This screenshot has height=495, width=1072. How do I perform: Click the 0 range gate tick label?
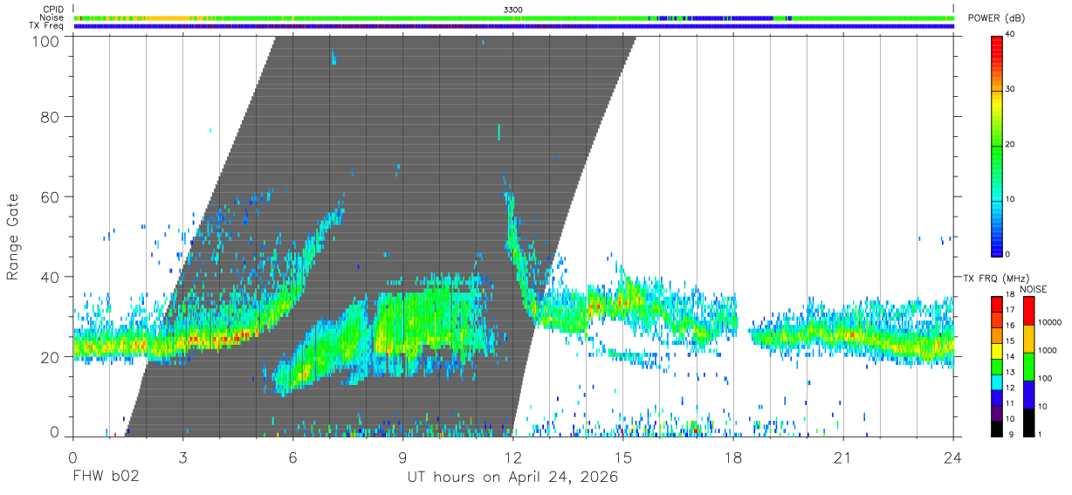click(x=55, y=432)
